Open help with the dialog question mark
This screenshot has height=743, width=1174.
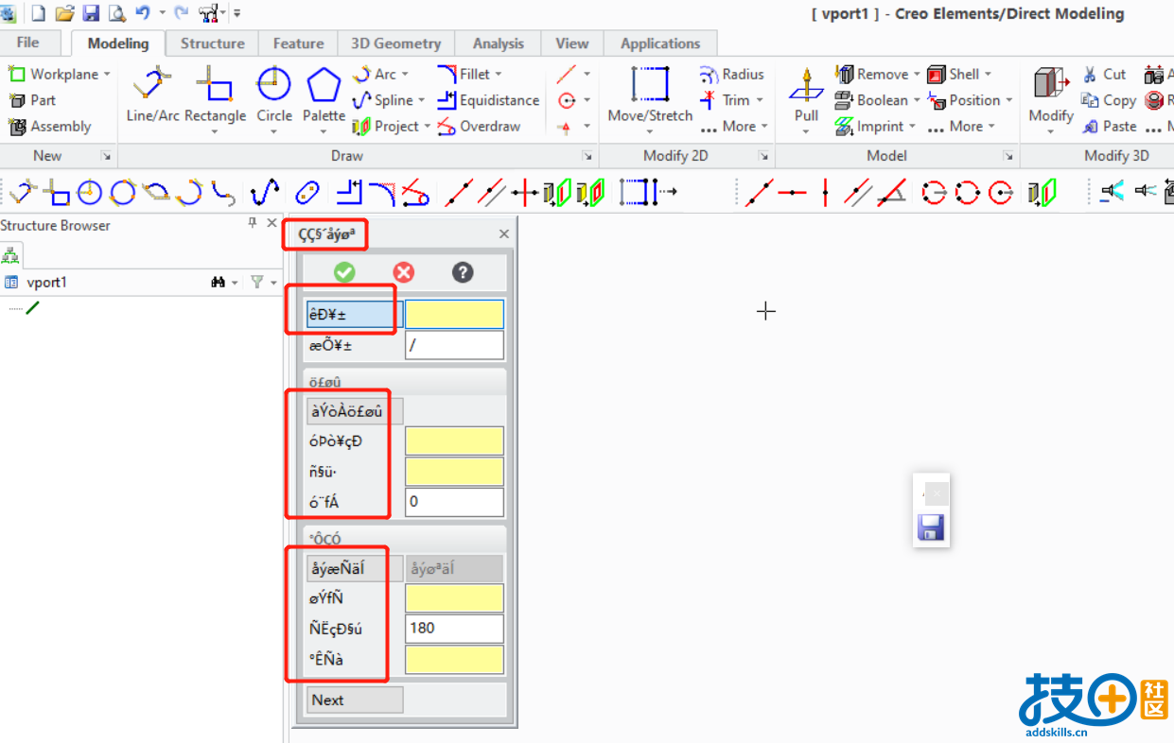pos(462,272)
